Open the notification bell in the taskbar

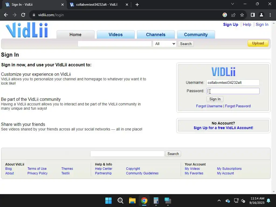tap(269, 201)
